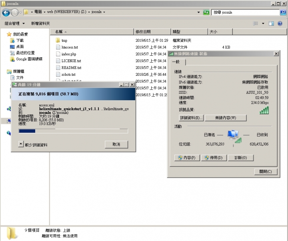
Task: Click 詳細資料(E)... button
Action: 191,118
